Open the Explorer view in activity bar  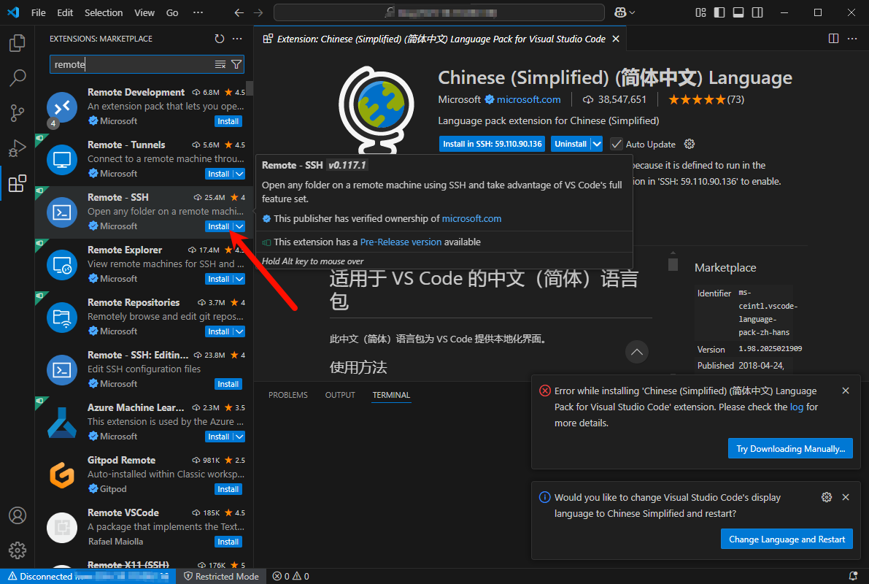coord(18,44)
